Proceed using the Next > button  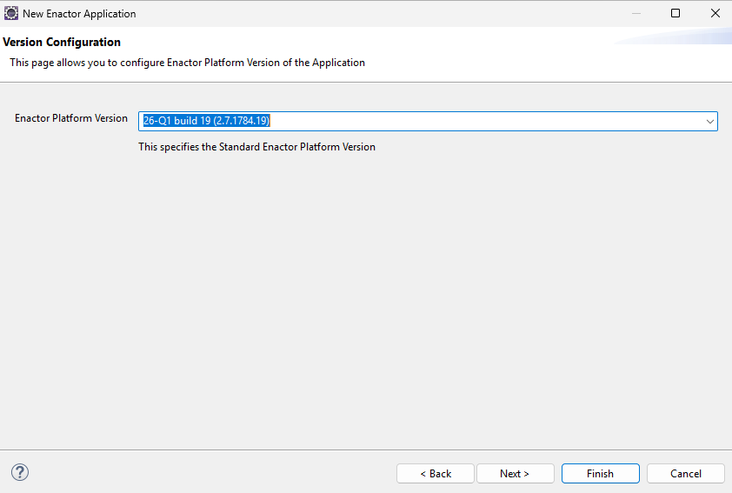pyautogui.click(x=515, y=473)
